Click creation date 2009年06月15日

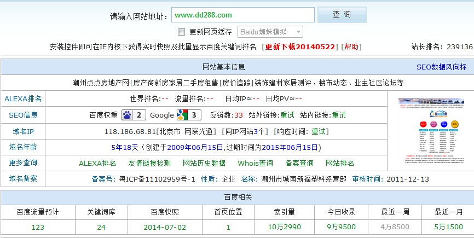pos(195,147)
